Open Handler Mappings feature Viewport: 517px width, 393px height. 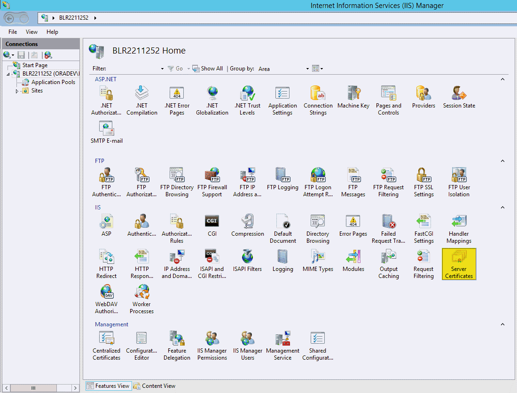pos(459,229)
